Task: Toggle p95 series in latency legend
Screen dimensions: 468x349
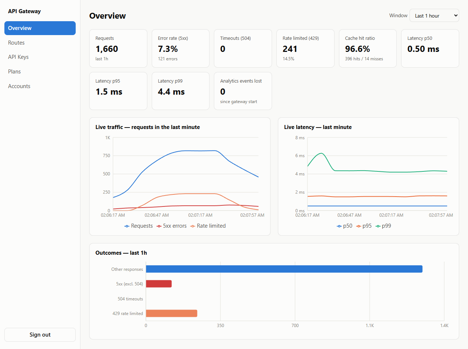Action: (x=364, y=226)
